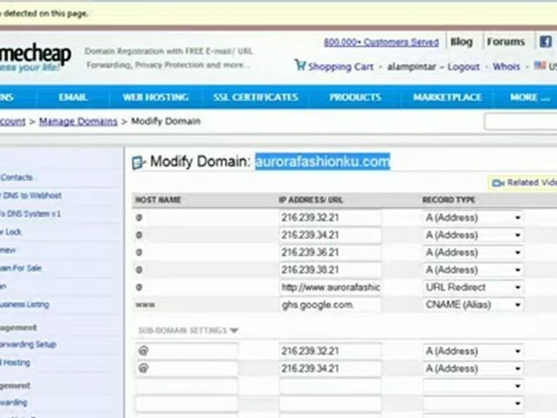Open the Whois link
557x418 pixels.
click(x=506, y=66)
